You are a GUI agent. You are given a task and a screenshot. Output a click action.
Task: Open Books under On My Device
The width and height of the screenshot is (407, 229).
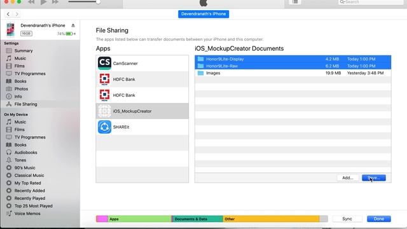click(x=20, y=145)
